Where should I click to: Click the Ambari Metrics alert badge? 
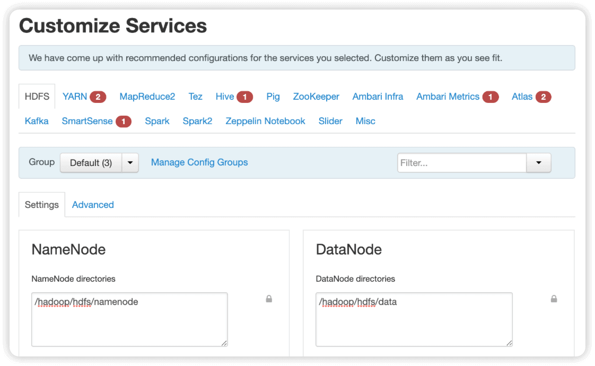pyautogui.click(x=491, y=97)
